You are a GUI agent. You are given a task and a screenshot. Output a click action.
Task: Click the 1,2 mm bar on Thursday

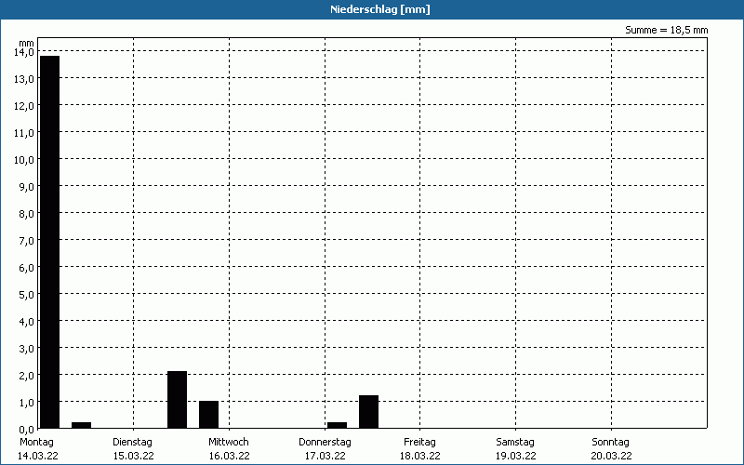pyautogui.click(x=368, y=412)
